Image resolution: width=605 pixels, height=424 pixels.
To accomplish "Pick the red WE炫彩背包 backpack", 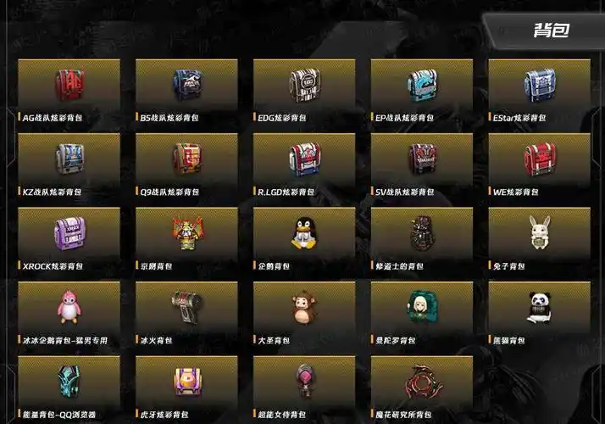I will [540, 159].
